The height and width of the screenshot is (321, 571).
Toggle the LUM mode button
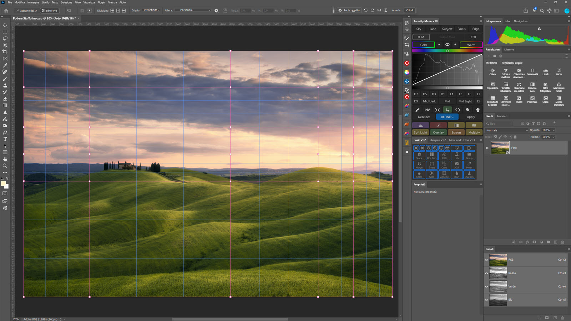421,37
